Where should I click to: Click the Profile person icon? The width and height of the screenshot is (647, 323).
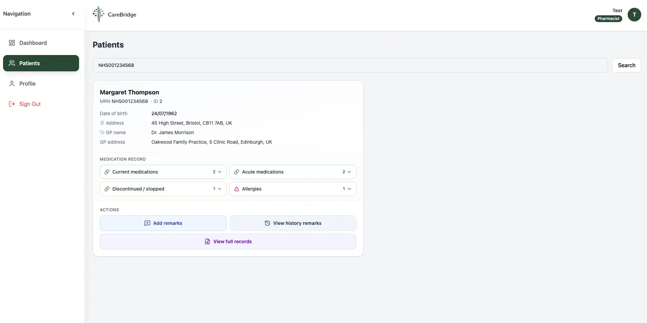click(x=12, y=84)
